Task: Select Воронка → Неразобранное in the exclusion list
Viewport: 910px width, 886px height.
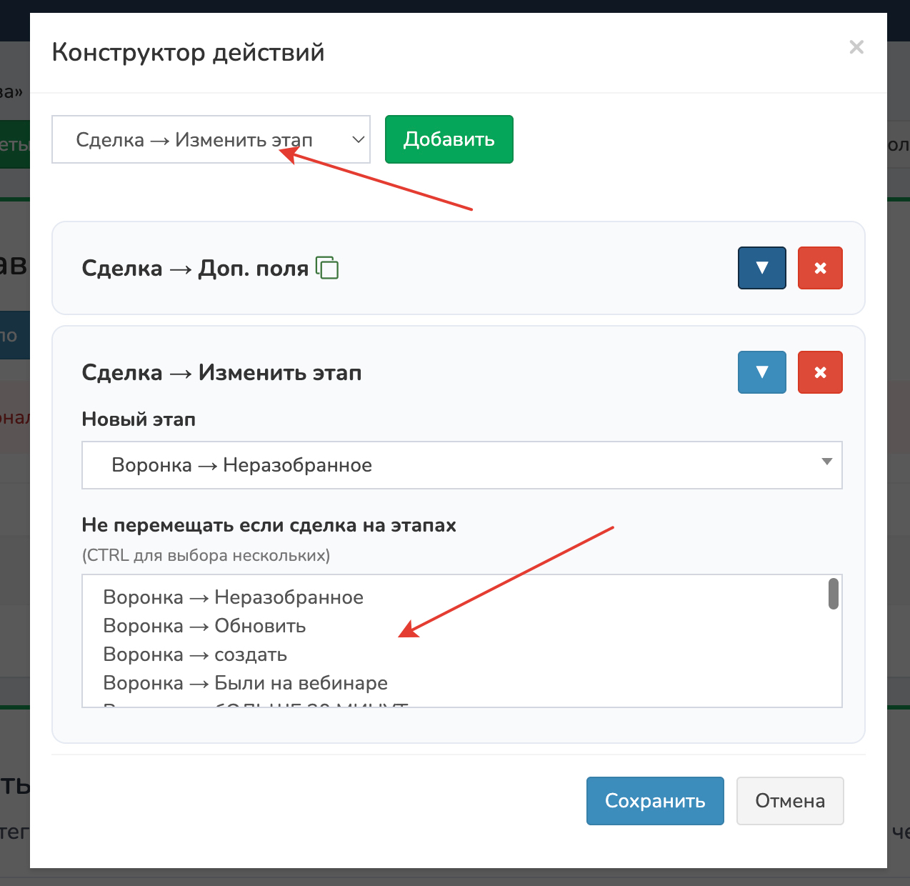Action: point(234,597)
